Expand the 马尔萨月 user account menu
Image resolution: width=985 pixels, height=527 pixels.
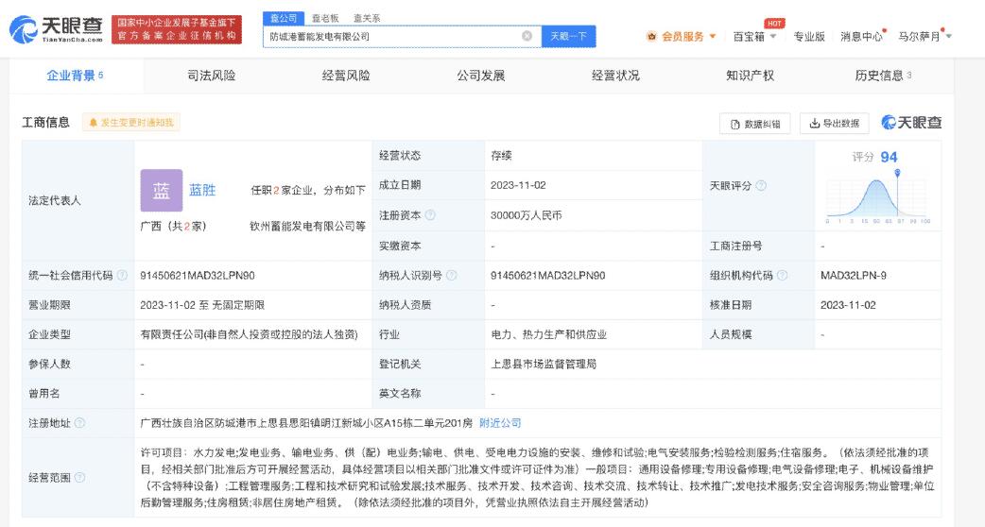pyautogui.click(x=924, y=37)
